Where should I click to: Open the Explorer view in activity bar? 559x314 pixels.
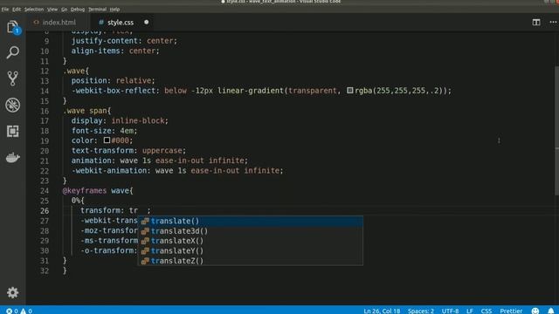click(13, 27)
